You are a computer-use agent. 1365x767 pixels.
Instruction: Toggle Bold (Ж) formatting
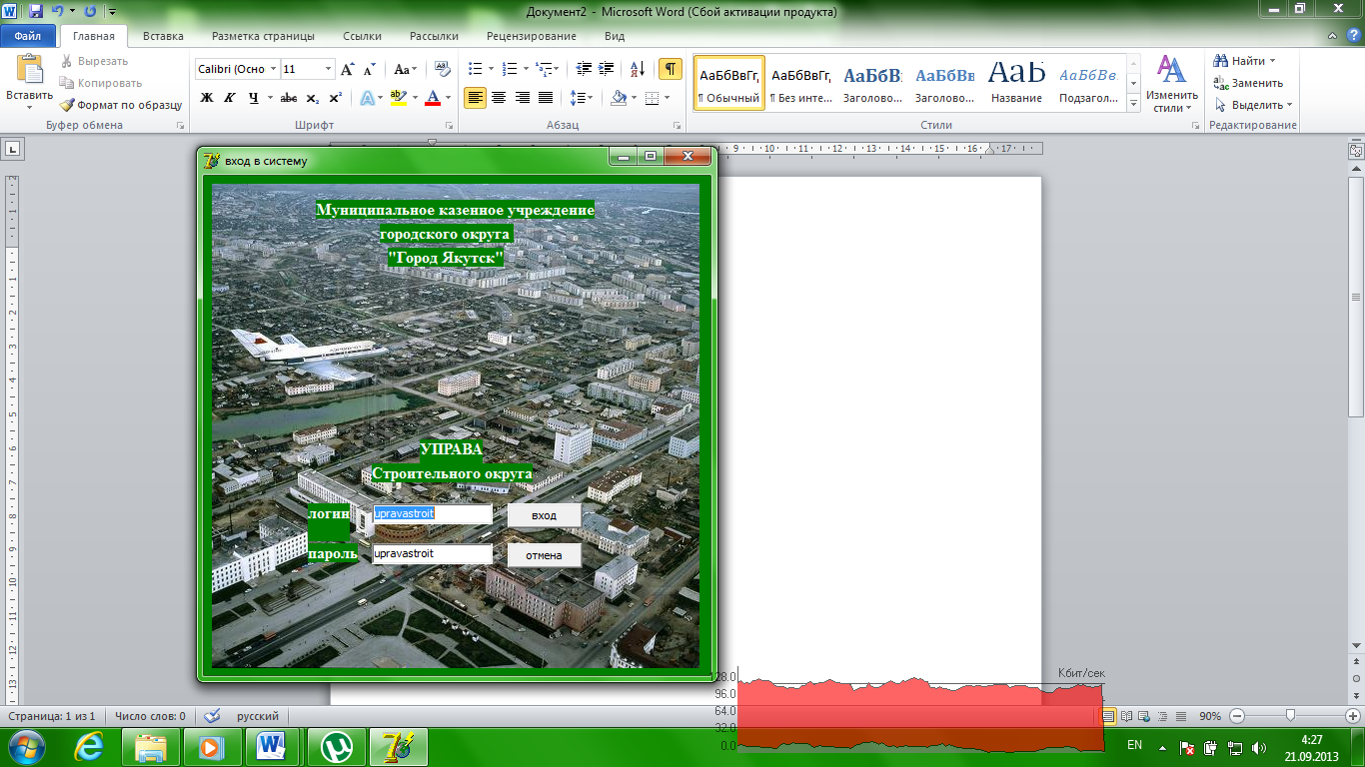[x=207, y=98]
